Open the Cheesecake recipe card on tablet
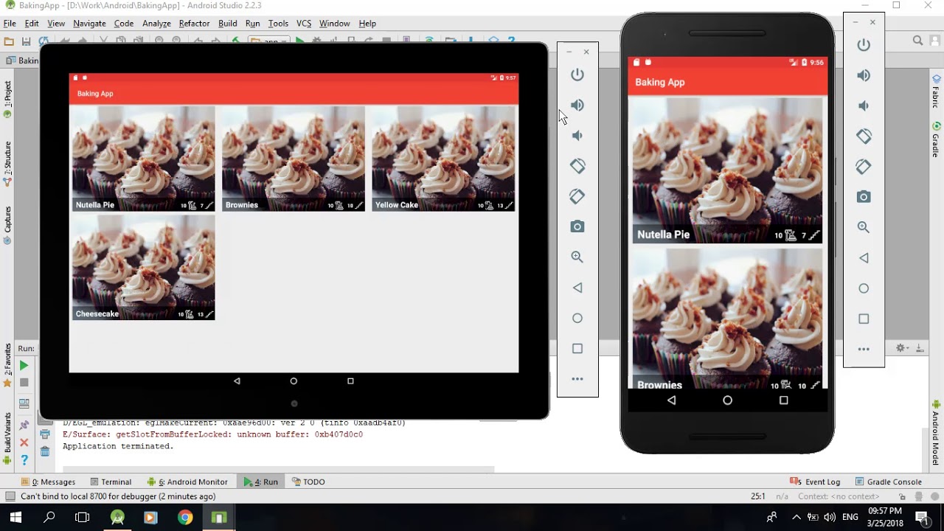Image resolution: width=944 pixels, height=531 pixels. point(144,268)
